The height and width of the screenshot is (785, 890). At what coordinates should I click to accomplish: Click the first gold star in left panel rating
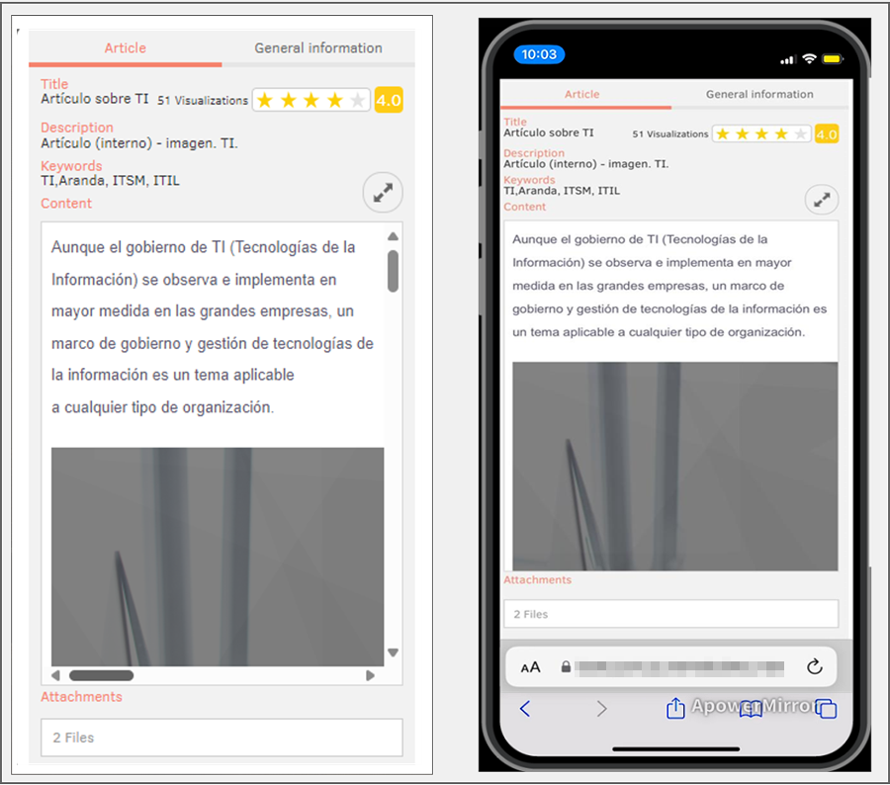point(264,101)
